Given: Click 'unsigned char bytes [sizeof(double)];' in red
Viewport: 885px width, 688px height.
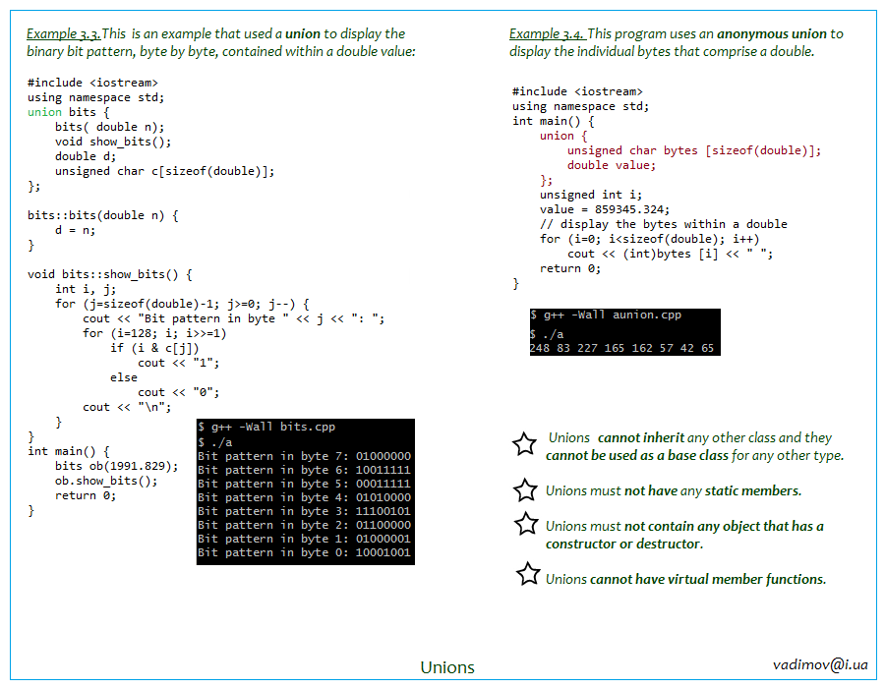Looking at the screenshot, I should (694, 150).
